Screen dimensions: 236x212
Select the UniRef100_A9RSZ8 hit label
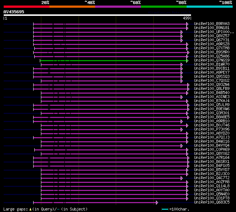[212, 44]
